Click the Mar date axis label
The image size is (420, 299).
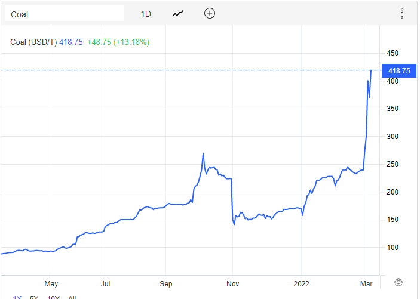[x=366, y=283]
